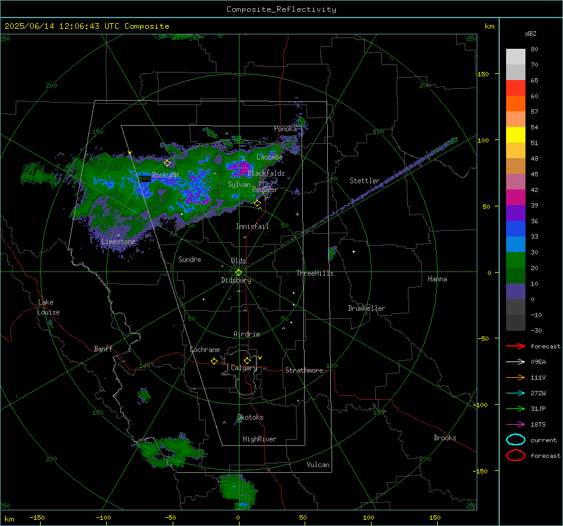Click the yellow diamond marker near RedDeer
Screen dimensions: 563x526
pyautogui.click(x=257, y=203)
